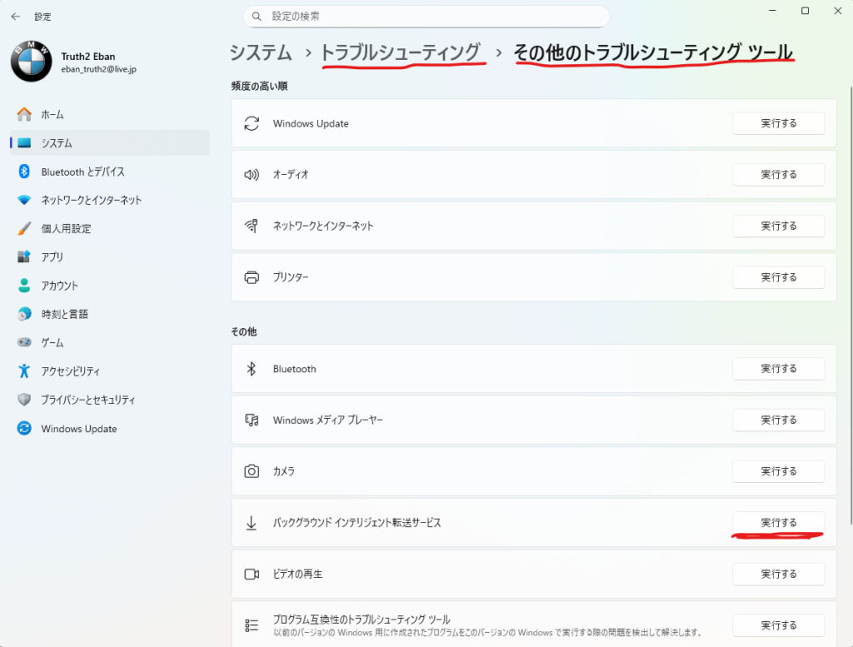Open the アプリ settings category
Screen dimensions: 853x647
pyautogui.click(x=52, y=257)
